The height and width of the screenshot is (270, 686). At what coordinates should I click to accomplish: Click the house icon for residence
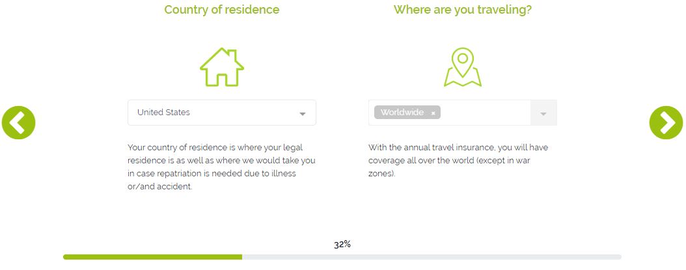tap(222, 67)
